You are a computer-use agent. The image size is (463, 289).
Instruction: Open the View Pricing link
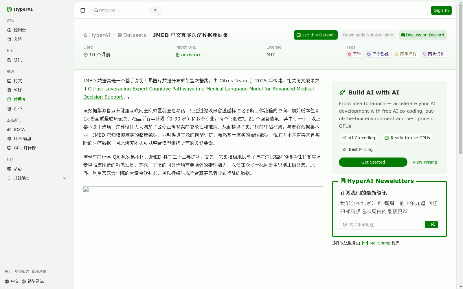[x=425, y=162]
